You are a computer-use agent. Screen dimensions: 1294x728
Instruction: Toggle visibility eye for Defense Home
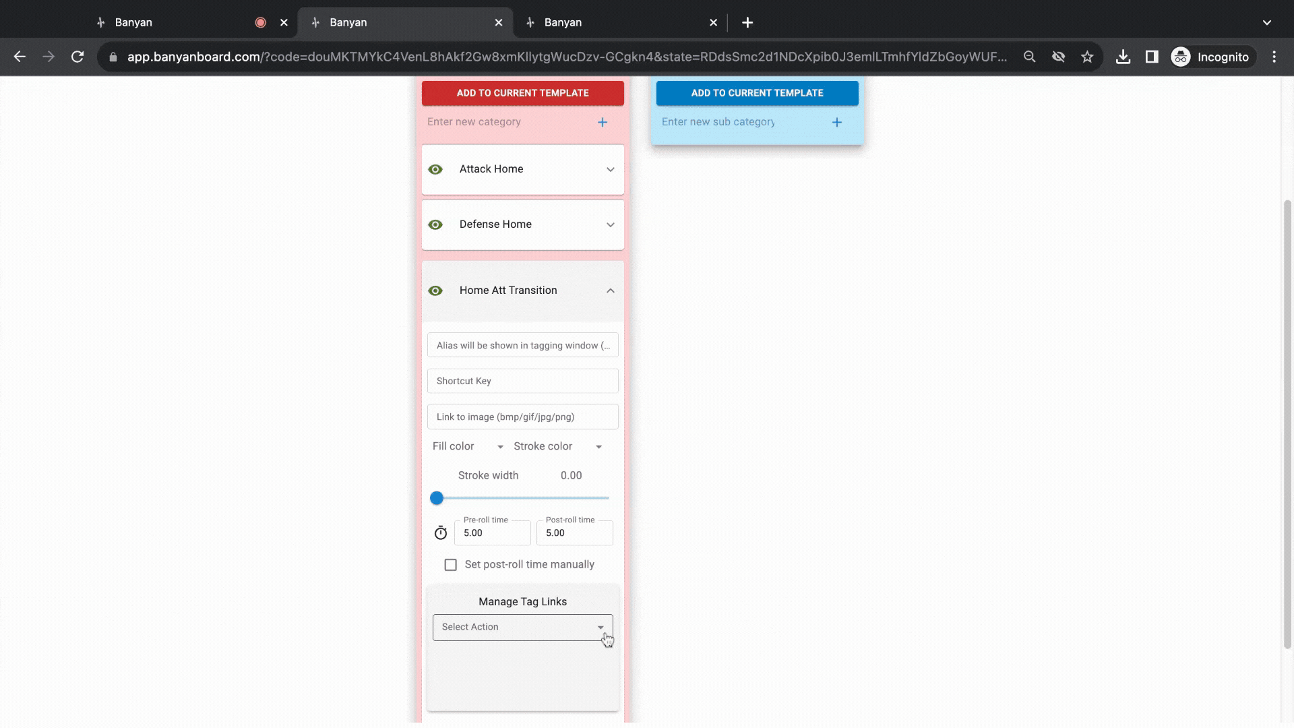click(435, 224)
